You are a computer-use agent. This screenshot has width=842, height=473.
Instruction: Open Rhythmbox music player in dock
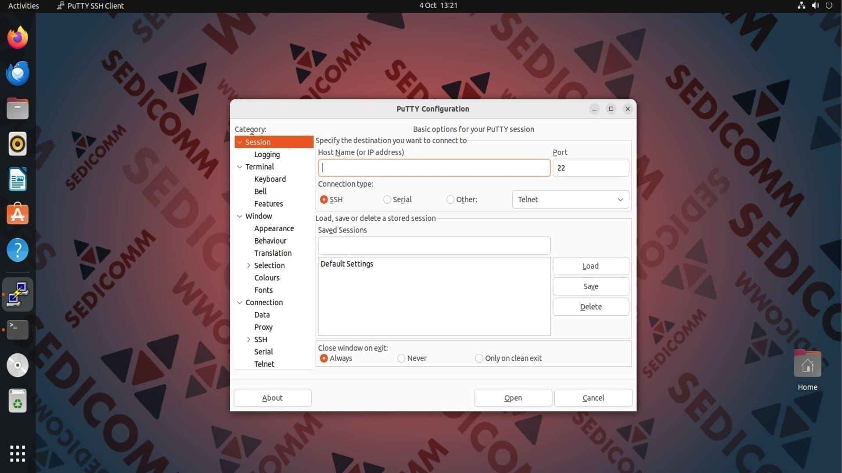coord(18,144)
